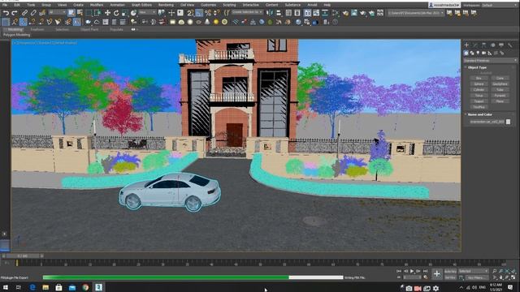
Task: Activate the Unlink Selection tool
Action: click(x=33, y=13)
